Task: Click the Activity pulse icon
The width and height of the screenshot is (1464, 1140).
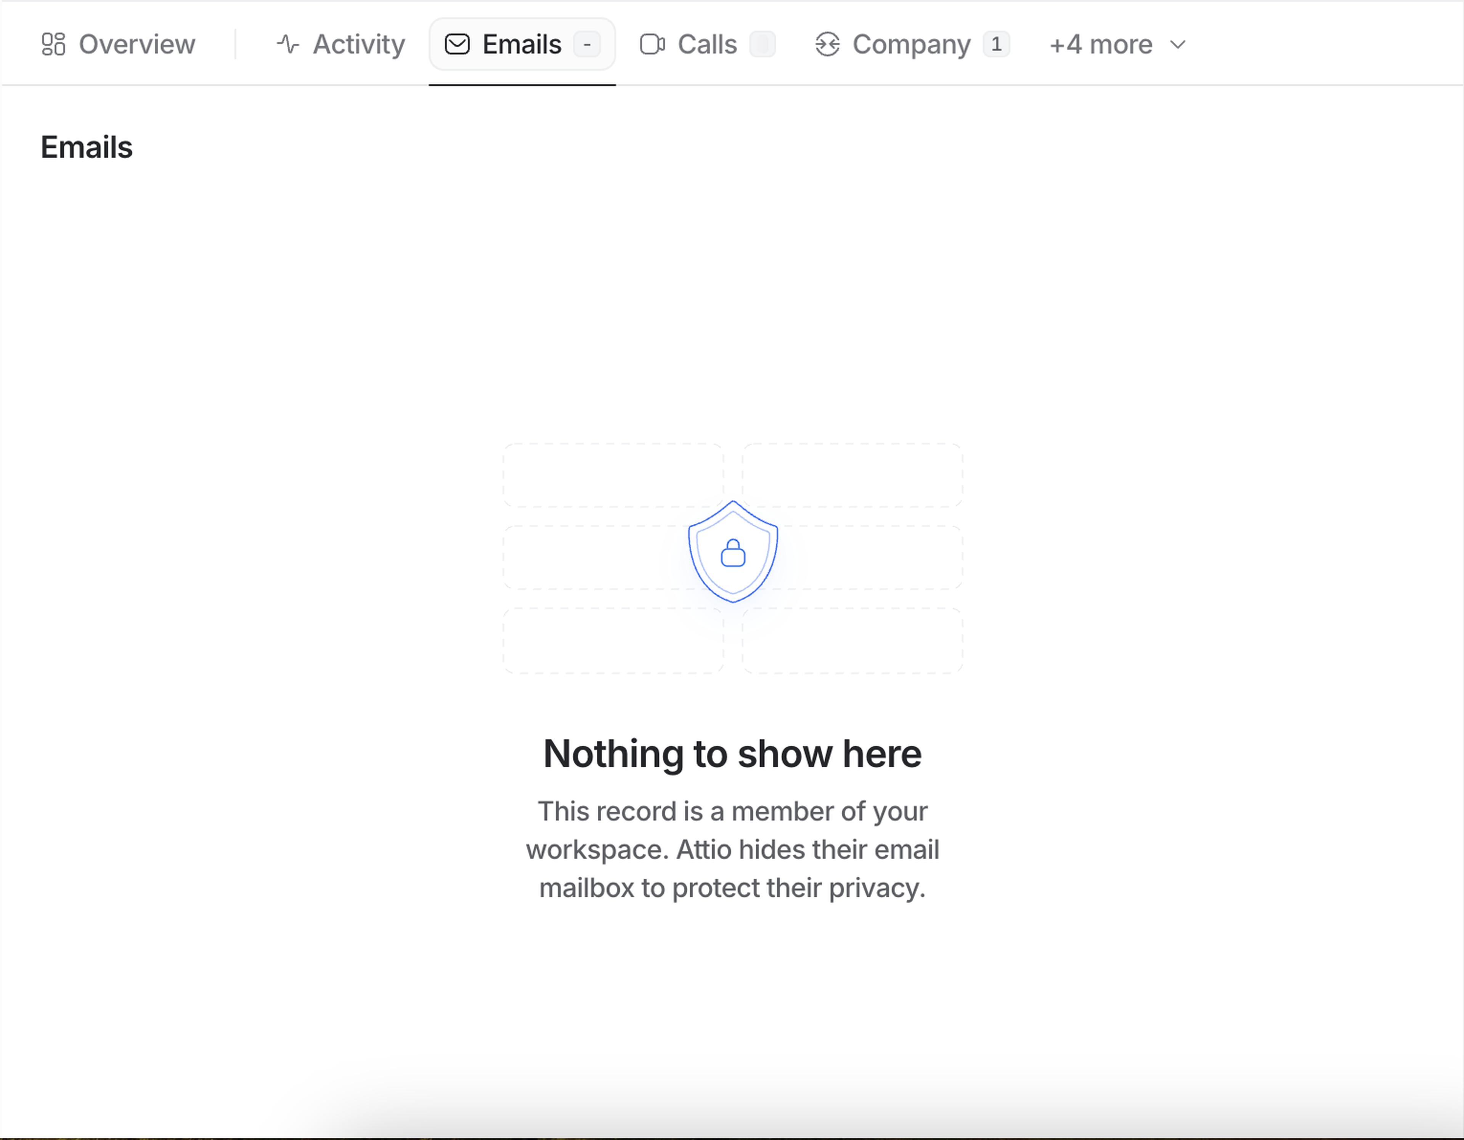Action: coord(287,44)
